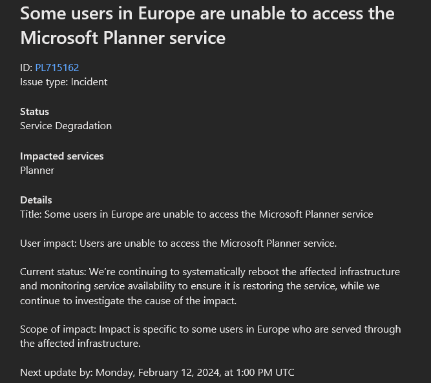Select the Issue type: Incident text

64,82
